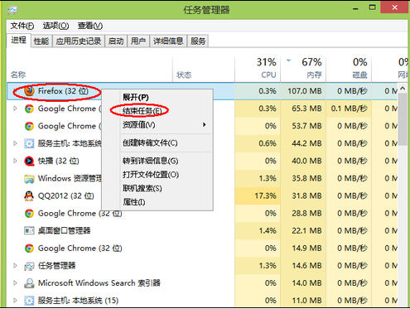This screenshot has height=309, width=410.
Task: Open the 选项(O) menu
Action: (x=55, y=26)
